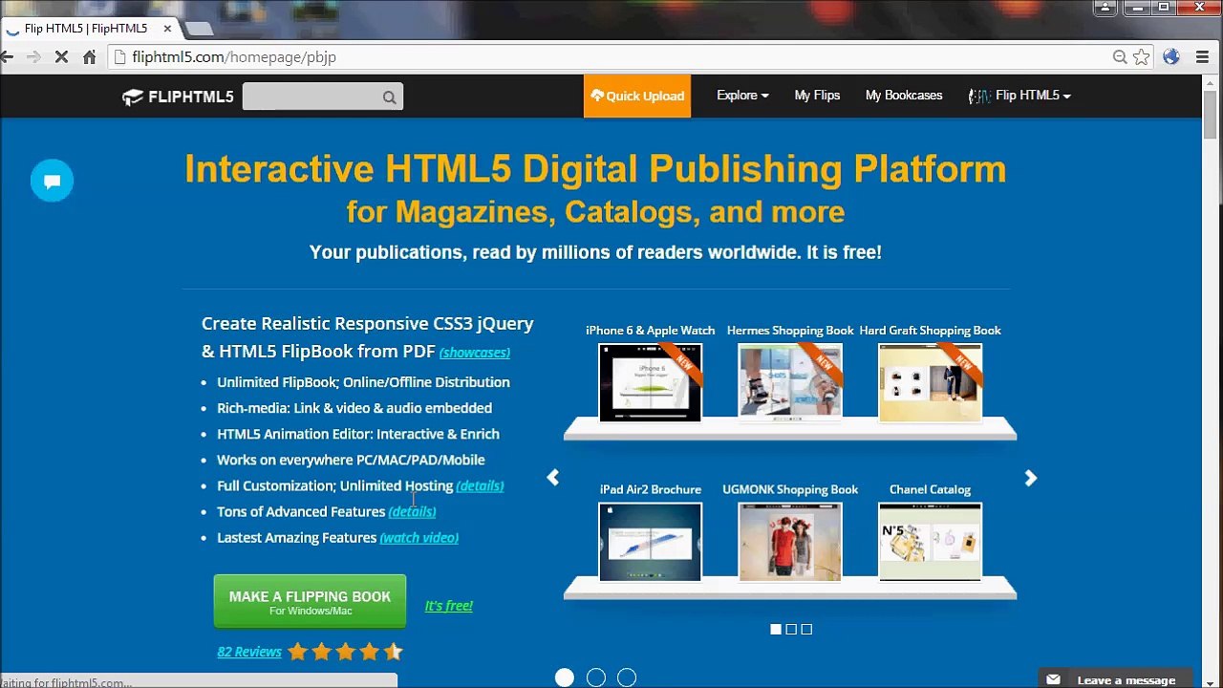The image size is (1223, 688).
Task: Click Leave a message chat button
Action: [1115, 679]
